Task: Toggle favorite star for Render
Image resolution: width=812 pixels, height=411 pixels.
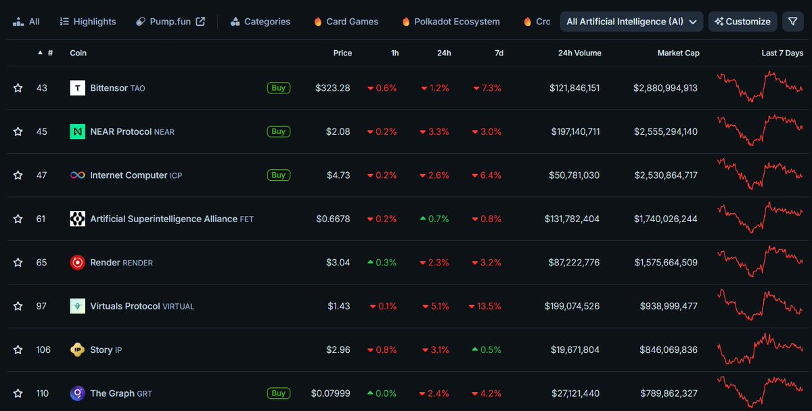Action: (x=18, y=263)
